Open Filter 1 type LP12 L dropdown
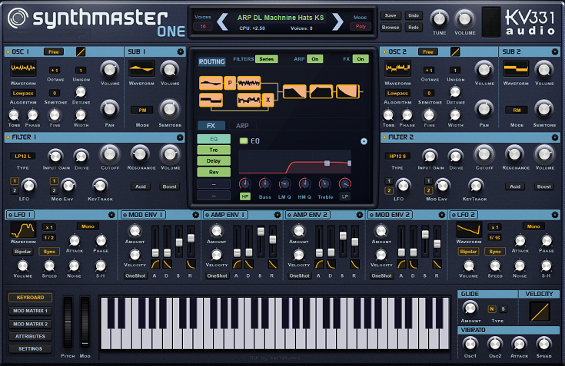 point(23,157)
